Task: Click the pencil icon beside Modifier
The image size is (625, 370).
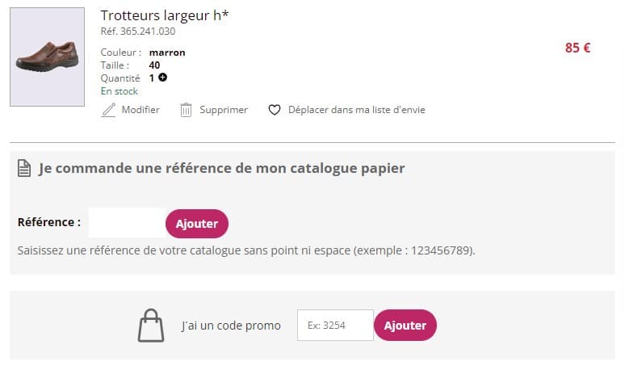Action: [108, 110]
